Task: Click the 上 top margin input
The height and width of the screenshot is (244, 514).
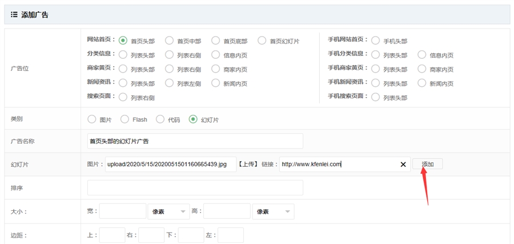Action: point(112,235)
